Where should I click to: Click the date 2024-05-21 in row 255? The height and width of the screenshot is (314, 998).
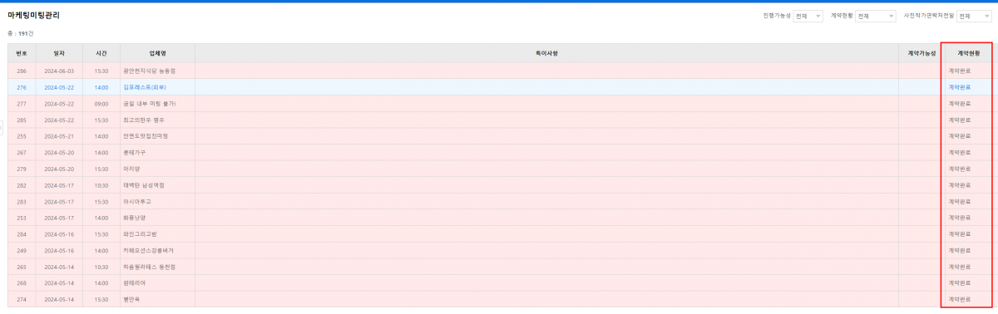(x=59, y=135)
